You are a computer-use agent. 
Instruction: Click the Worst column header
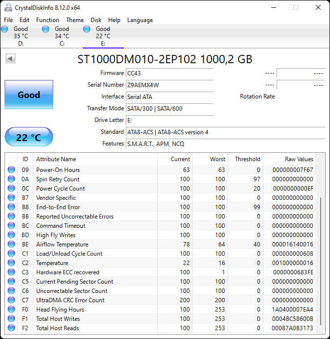pos(210,159)
